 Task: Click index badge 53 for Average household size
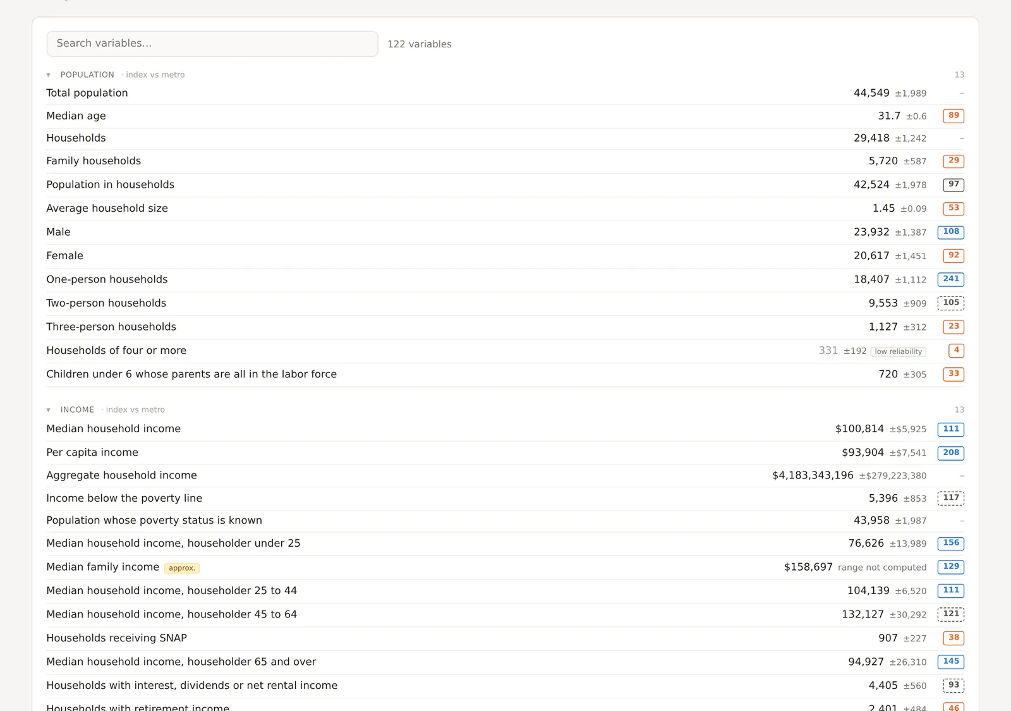(x=953, y=208)
